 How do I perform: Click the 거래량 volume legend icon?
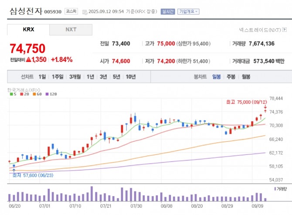click(275, 189)
